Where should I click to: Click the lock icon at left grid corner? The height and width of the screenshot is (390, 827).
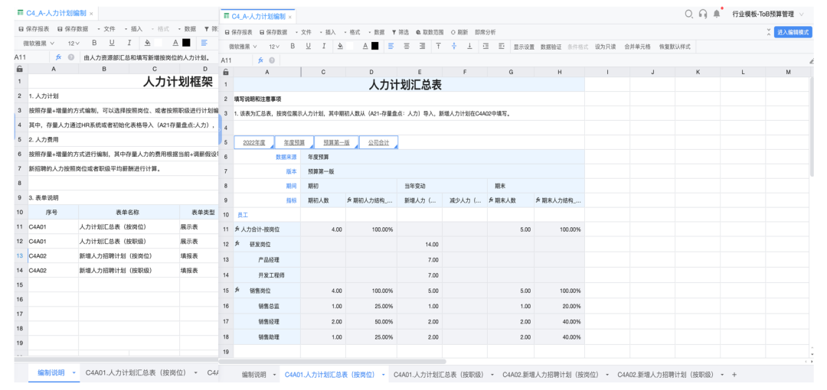(19, 69)
